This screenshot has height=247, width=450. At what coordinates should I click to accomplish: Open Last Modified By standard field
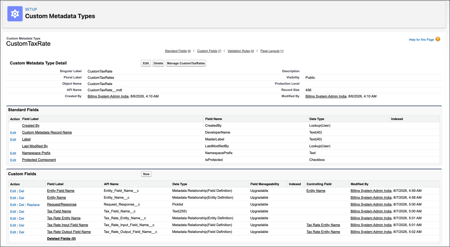click(35, 146)
